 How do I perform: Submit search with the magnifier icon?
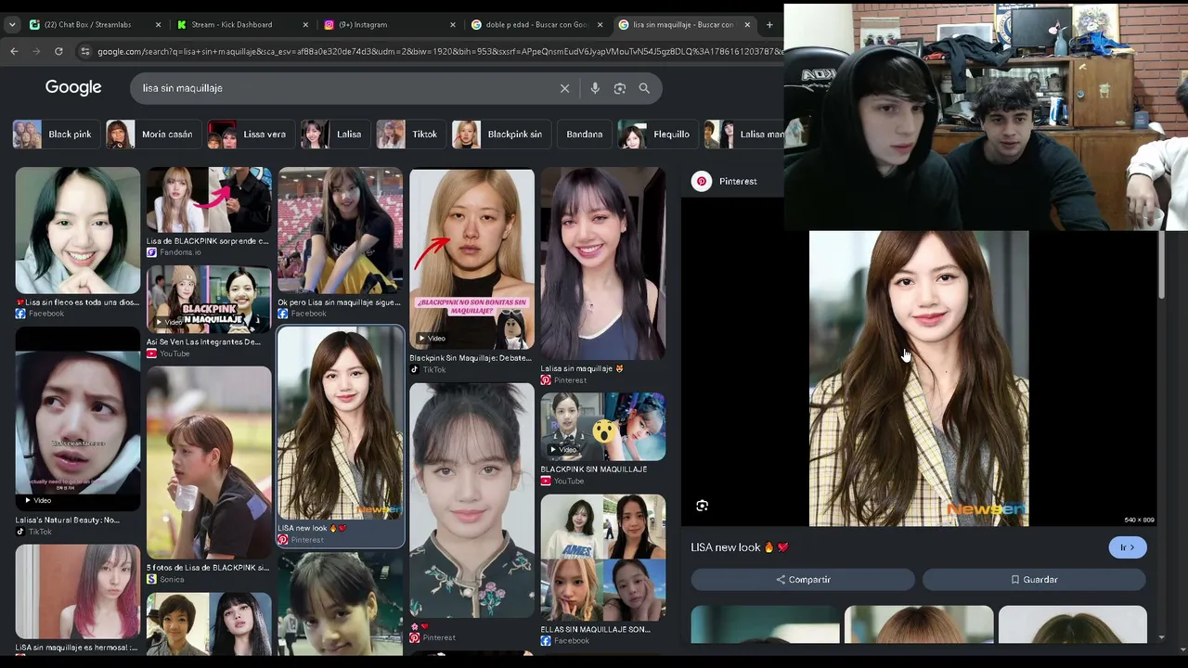click(x=644, y=88)
